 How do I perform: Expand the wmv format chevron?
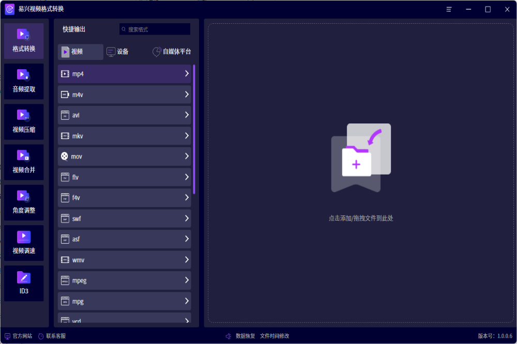(x=187, y=260)
